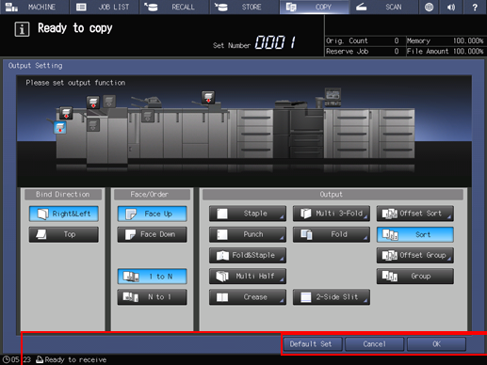Screen dimensions: 487x365
Task: Open Multi 3-Fold options
Action: (x=332, y=214)
